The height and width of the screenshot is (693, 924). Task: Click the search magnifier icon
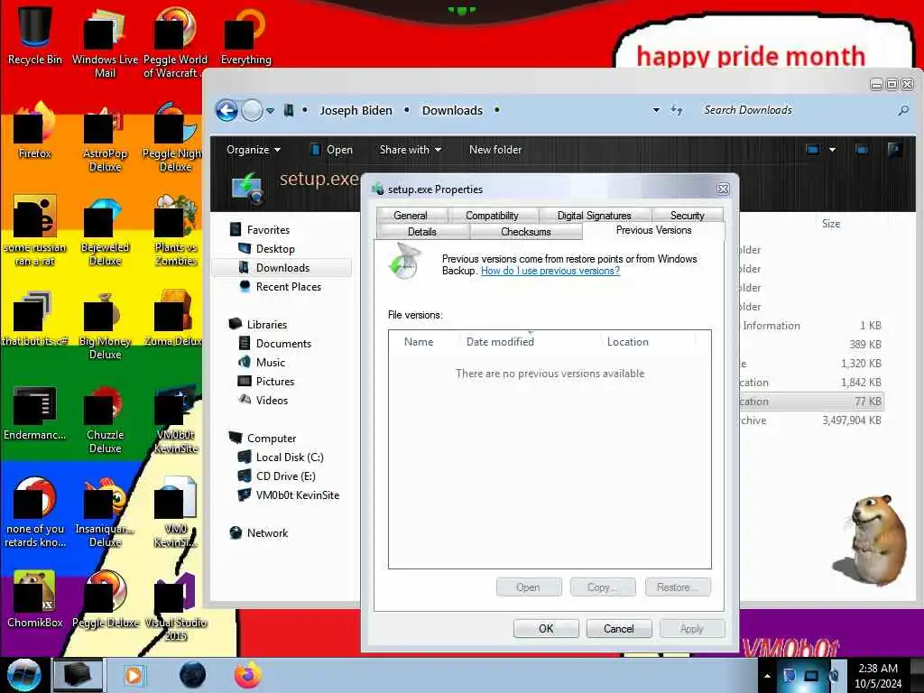[x=902, y=110]
